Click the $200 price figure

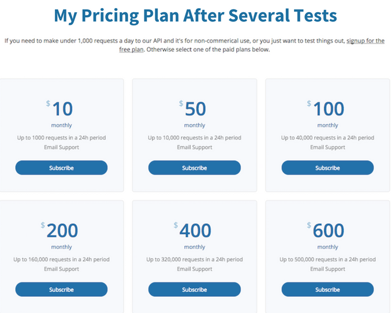62,230
